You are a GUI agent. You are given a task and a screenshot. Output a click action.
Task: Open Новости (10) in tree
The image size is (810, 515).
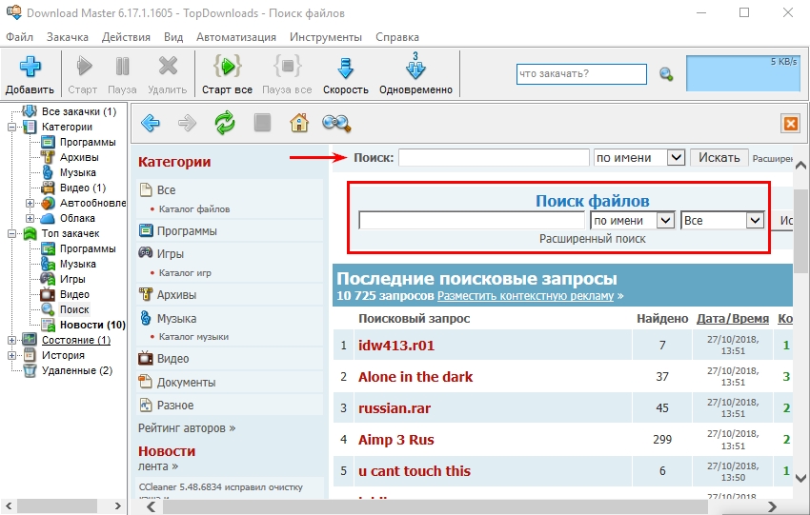92,325
